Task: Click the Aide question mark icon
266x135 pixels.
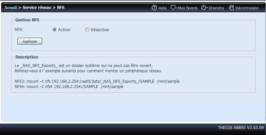Action: (154, 8)
